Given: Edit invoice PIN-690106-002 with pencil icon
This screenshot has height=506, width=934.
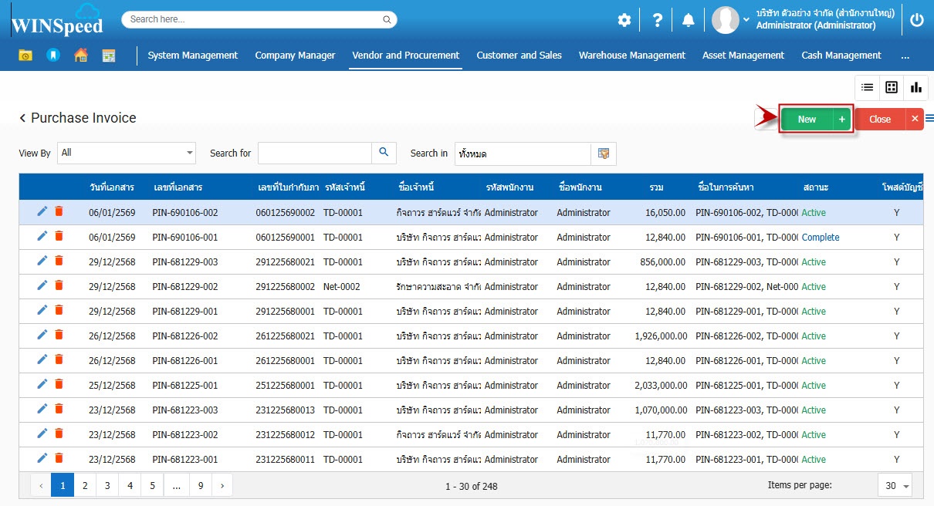Looking at the screenshot, I should (42, 212).
